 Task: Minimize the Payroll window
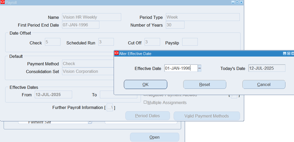[x=233, y=2]
